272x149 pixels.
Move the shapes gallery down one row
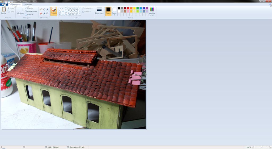coord(80,11)
